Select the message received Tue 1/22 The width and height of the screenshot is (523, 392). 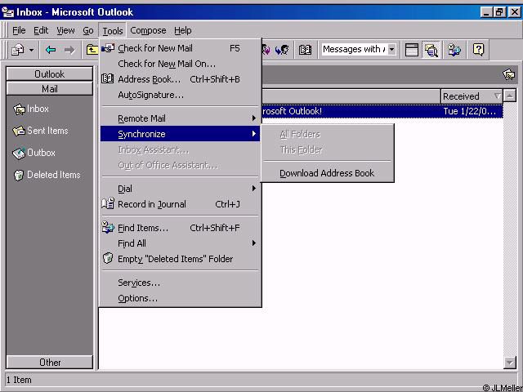[x=382, y=111]
